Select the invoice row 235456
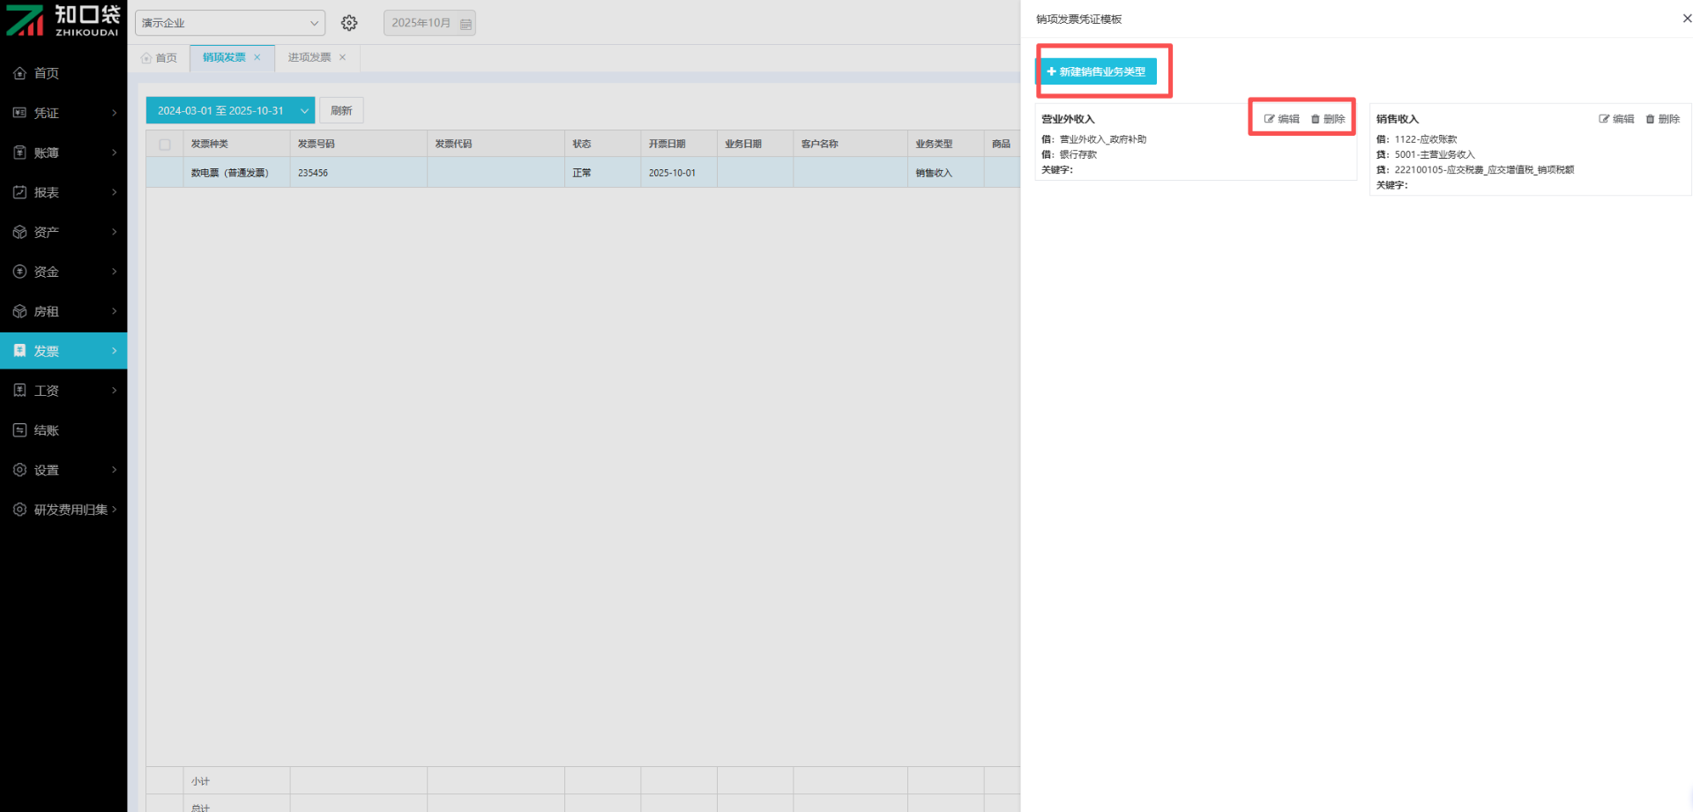The image size is (1693, 812). 313,173
